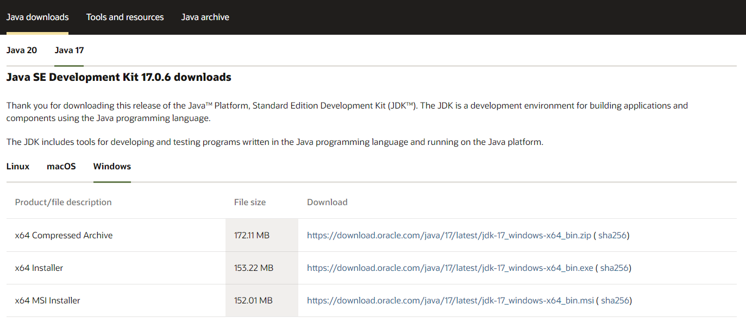Viewport: 746px width, 323px height.
Task: Download the jdk-17 windows-x64 bin.exe link
Action: coord(450,268)
